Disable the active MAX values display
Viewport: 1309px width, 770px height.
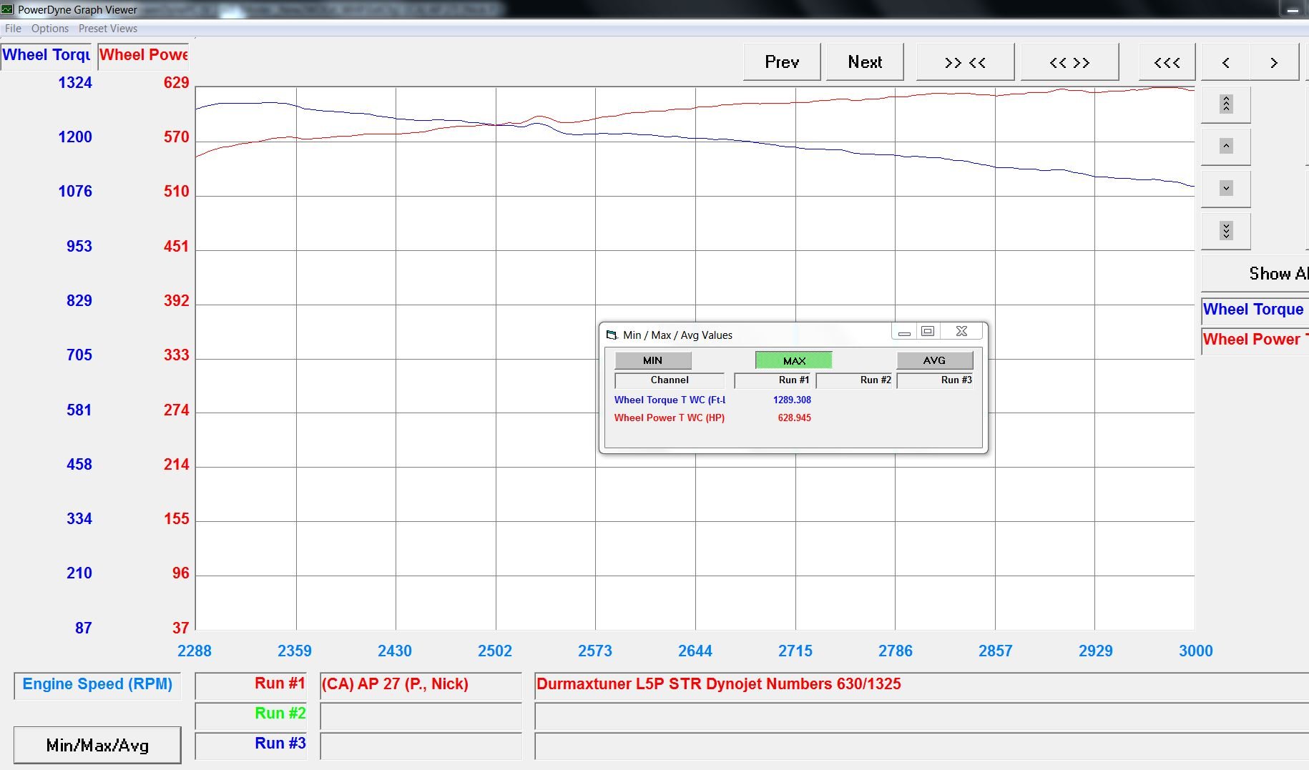click(x=792, y=360)
